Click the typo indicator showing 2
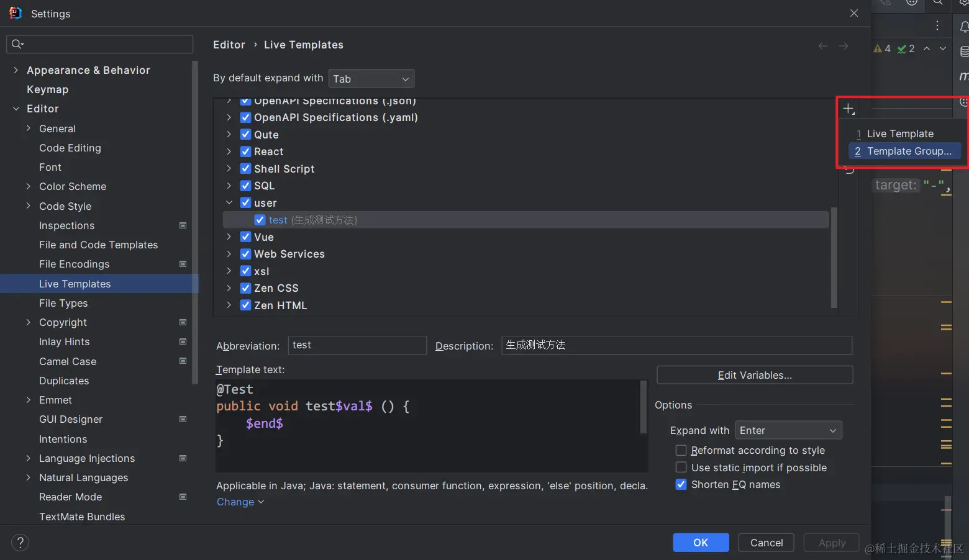This screenshot has width=969, height=560. click(x=906, y=48)
